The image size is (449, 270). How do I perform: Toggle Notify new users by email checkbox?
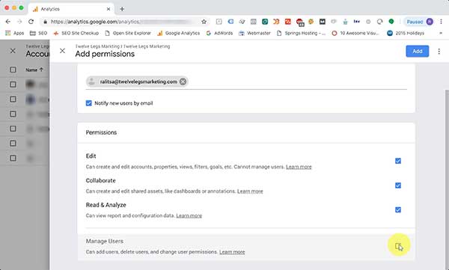[x=89, y=103]
